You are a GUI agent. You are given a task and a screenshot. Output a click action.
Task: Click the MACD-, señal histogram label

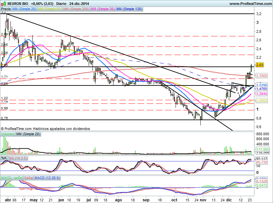click(11, 178)
